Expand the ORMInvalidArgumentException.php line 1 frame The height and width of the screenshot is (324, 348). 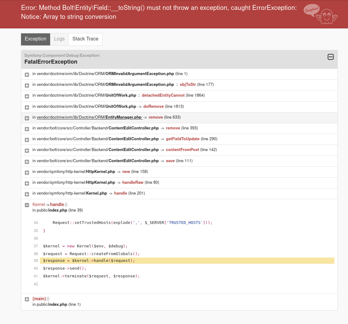point(27,74)
